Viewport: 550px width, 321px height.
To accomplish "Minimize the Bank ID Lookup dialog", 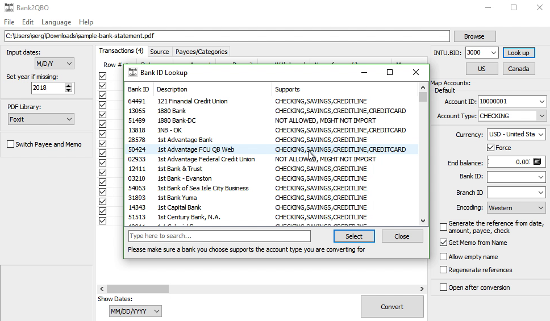I will [x=364, y=72].
